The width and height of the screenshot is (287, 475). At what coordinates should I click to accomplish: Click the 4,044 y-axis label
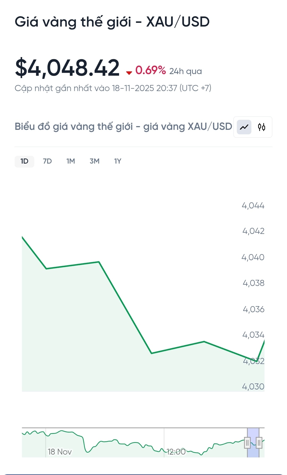(x=253, y=206)
